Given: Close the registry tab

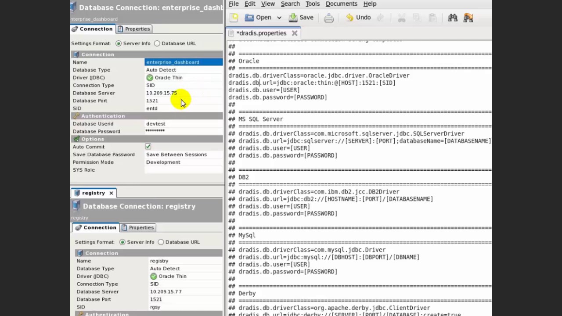Looking at the screenshot, I should [111, 193].
